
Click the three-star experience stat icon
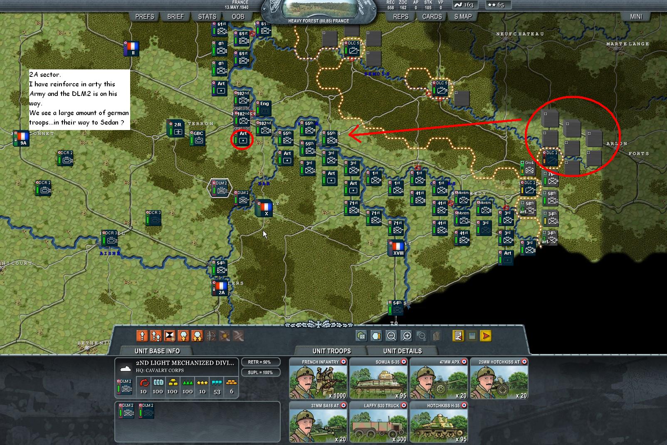(202, 382)
